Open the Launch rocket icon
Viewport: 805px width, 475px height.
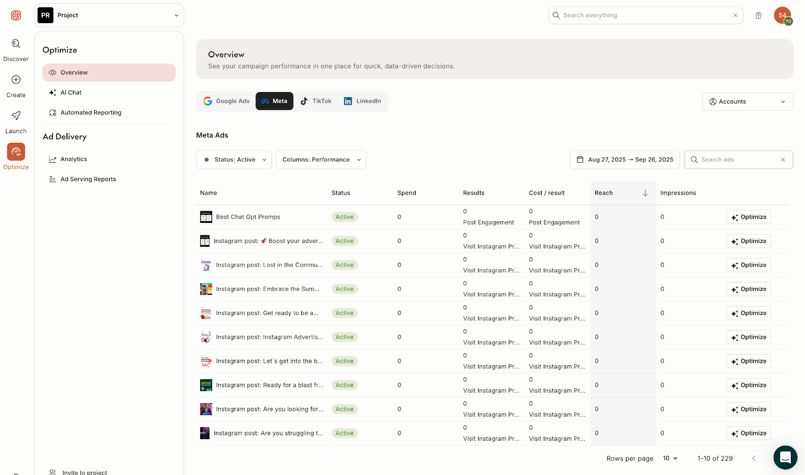click(x=16, y=116)
